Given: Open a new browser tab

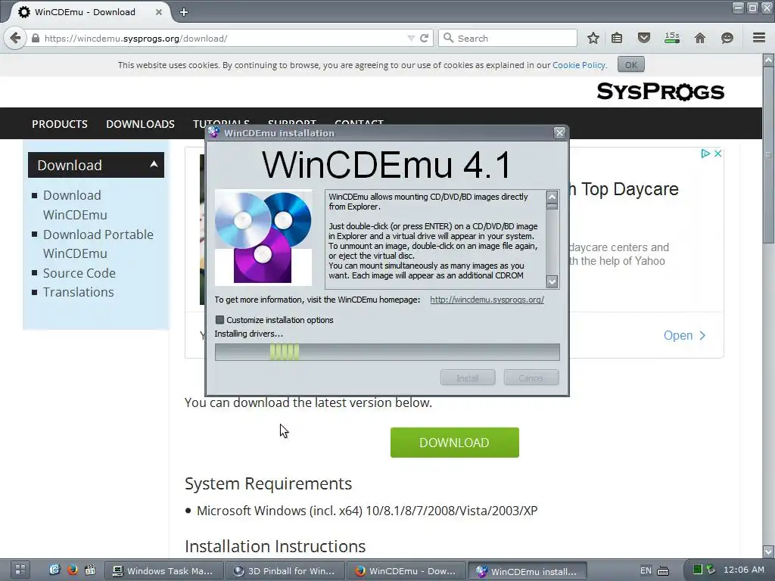Looking at the screenshot, I should tap(184, 12).
